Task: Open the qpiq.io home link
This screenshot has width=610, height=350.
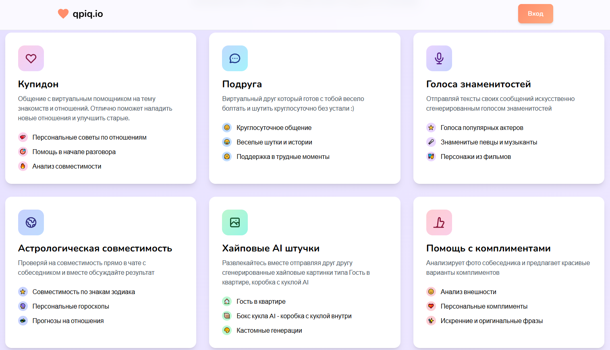Action: click(x=81, y=14)
